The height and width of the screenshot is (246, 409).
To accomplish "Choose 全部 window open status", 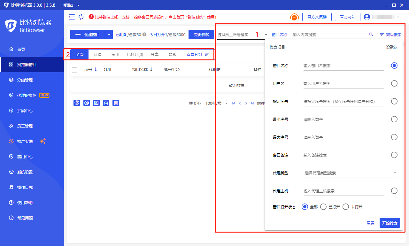I will (305, 207).
